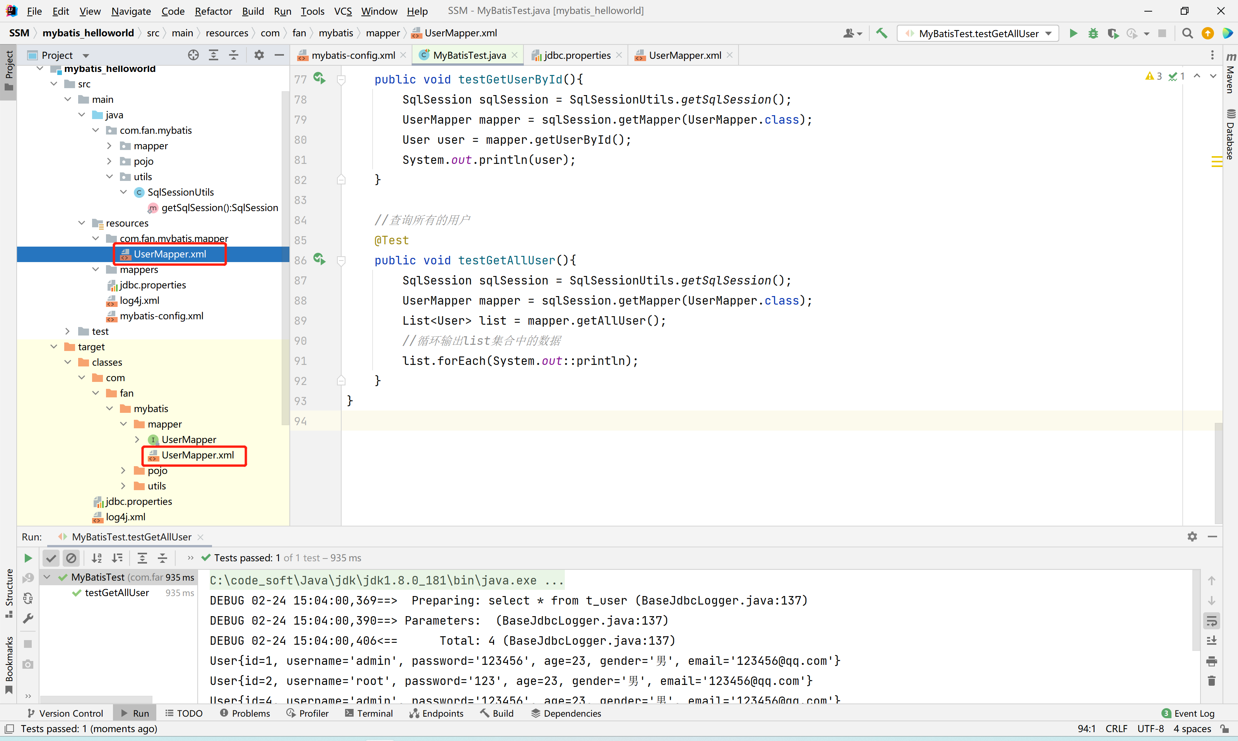Click the Build project hammer icon

tap(882, 34)
